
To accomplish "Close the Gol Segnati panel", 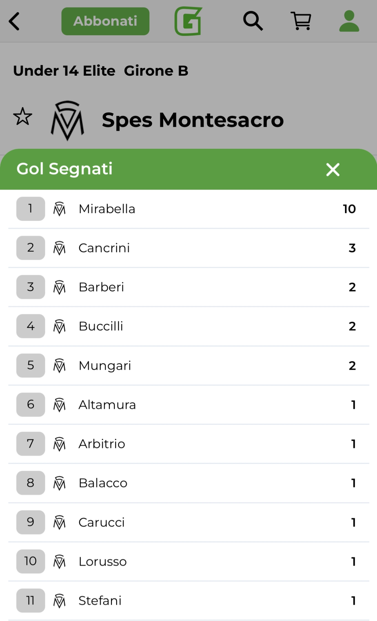I will click(x=333, y=169).
